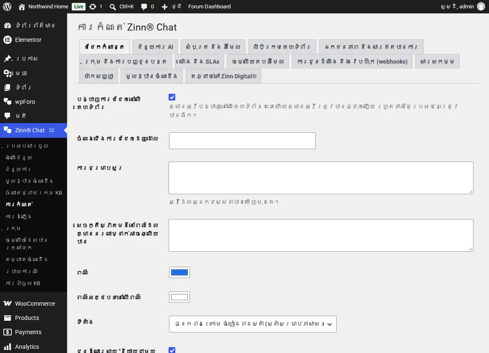Focus the single-line text field under the checkbox
Image resolution: width=489 pixels, height=353 pixels.
pos(242,141)
